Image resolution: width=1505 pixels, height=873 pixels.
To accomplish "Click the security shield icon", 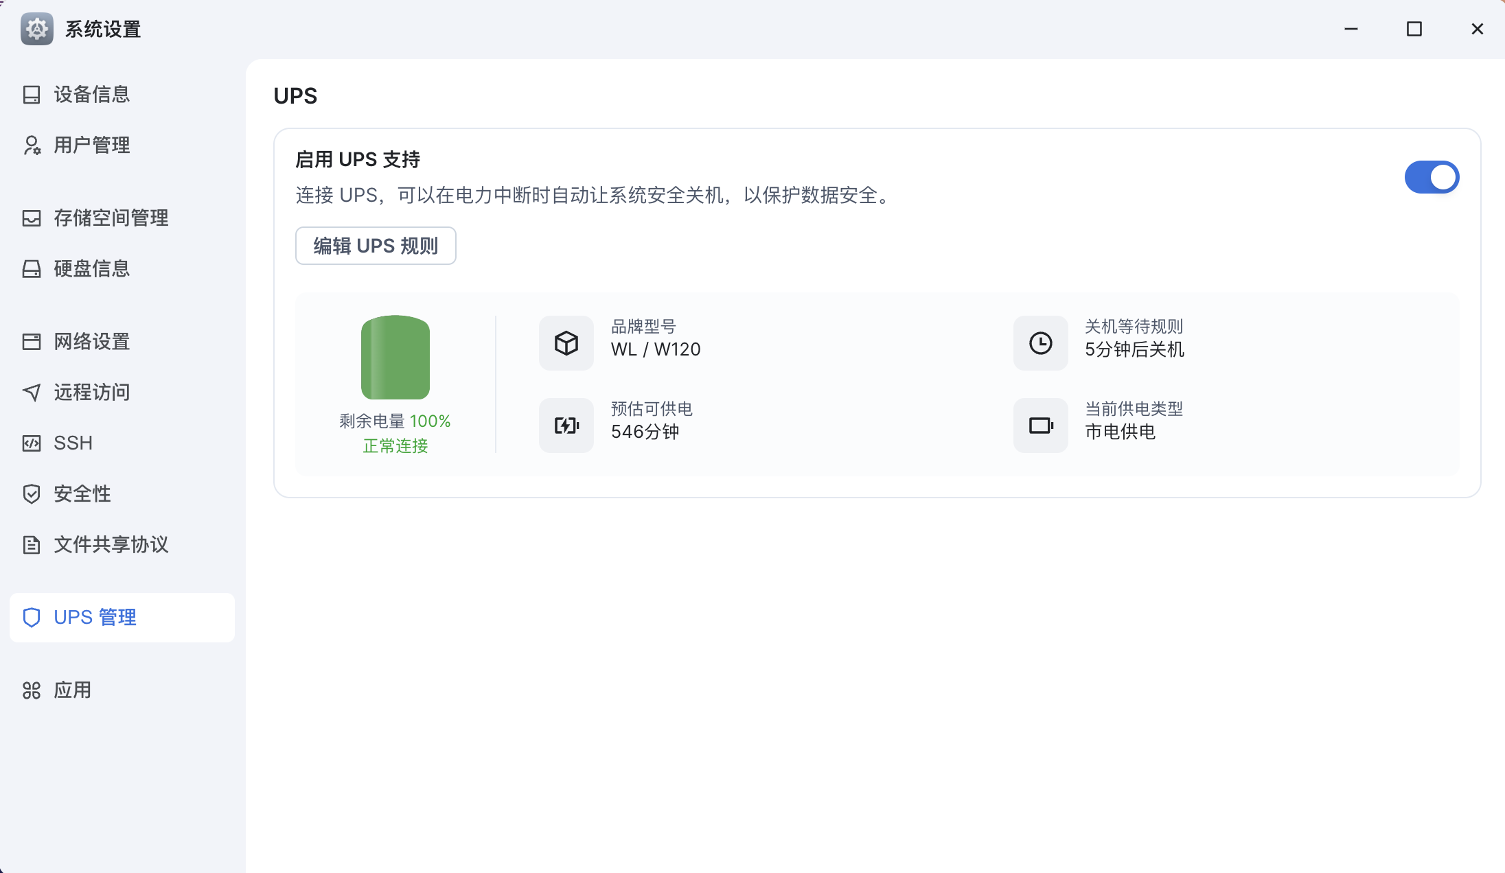I will [32, 494].
